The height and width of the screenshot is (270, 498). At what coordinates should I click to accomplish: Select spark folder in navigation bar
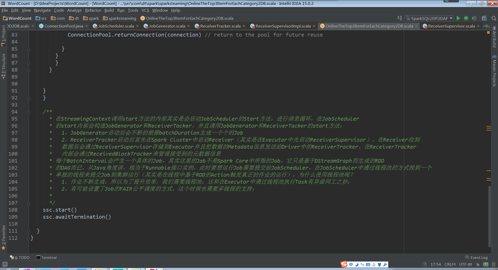(x=91, y=18)
